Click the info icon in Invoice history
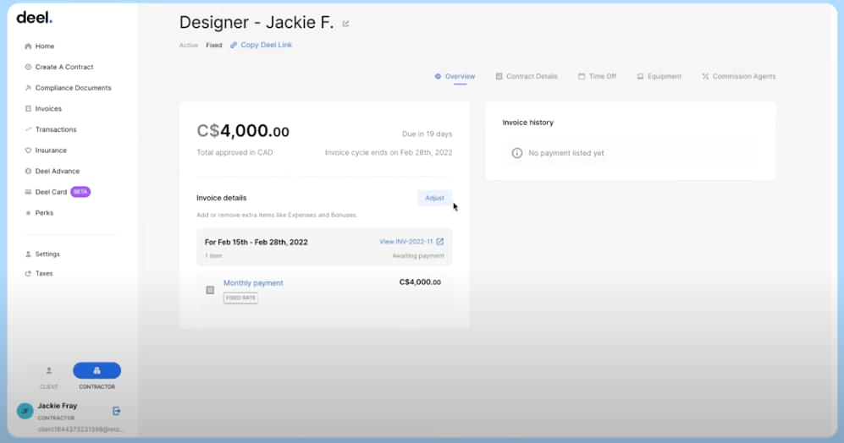Viewport: 844px width, 443px height. point(516,153)
